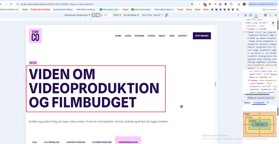This screenshot has height=144, width=279.
Task: Select the ALLE blog filter
Action: [35, 142]
